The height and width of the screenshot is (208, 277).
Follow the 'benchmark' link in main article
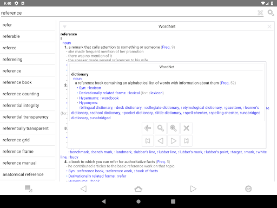[x=79, y=152]
